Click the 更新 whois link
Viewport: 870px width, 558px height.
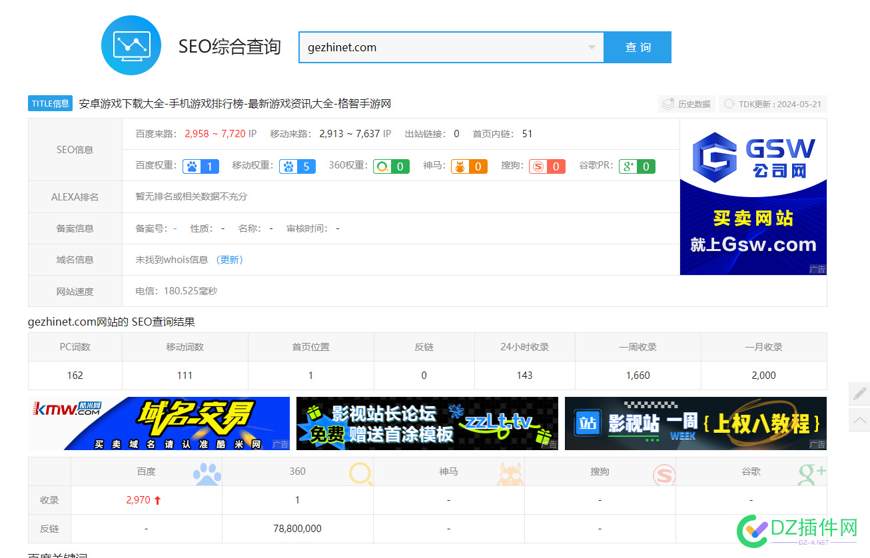click(229, 260)
